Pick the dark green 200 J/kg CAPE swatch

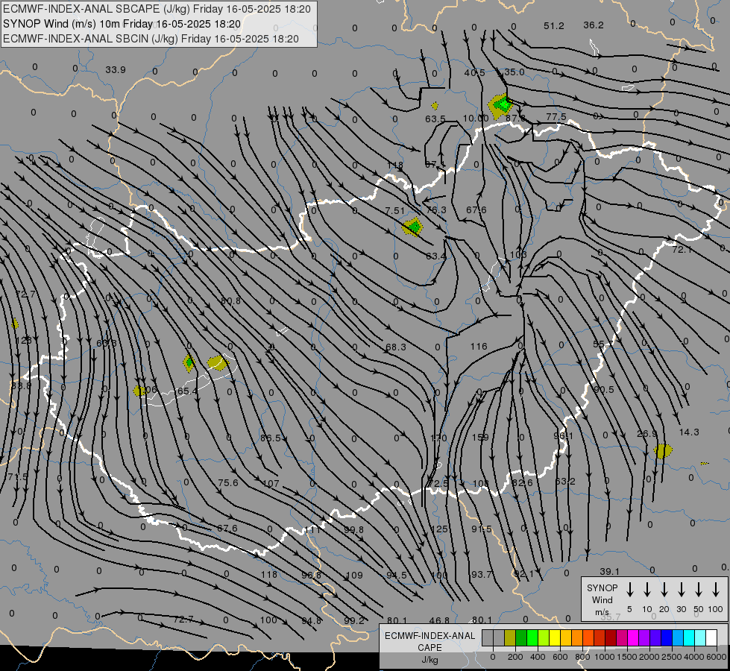coord(521,638)
